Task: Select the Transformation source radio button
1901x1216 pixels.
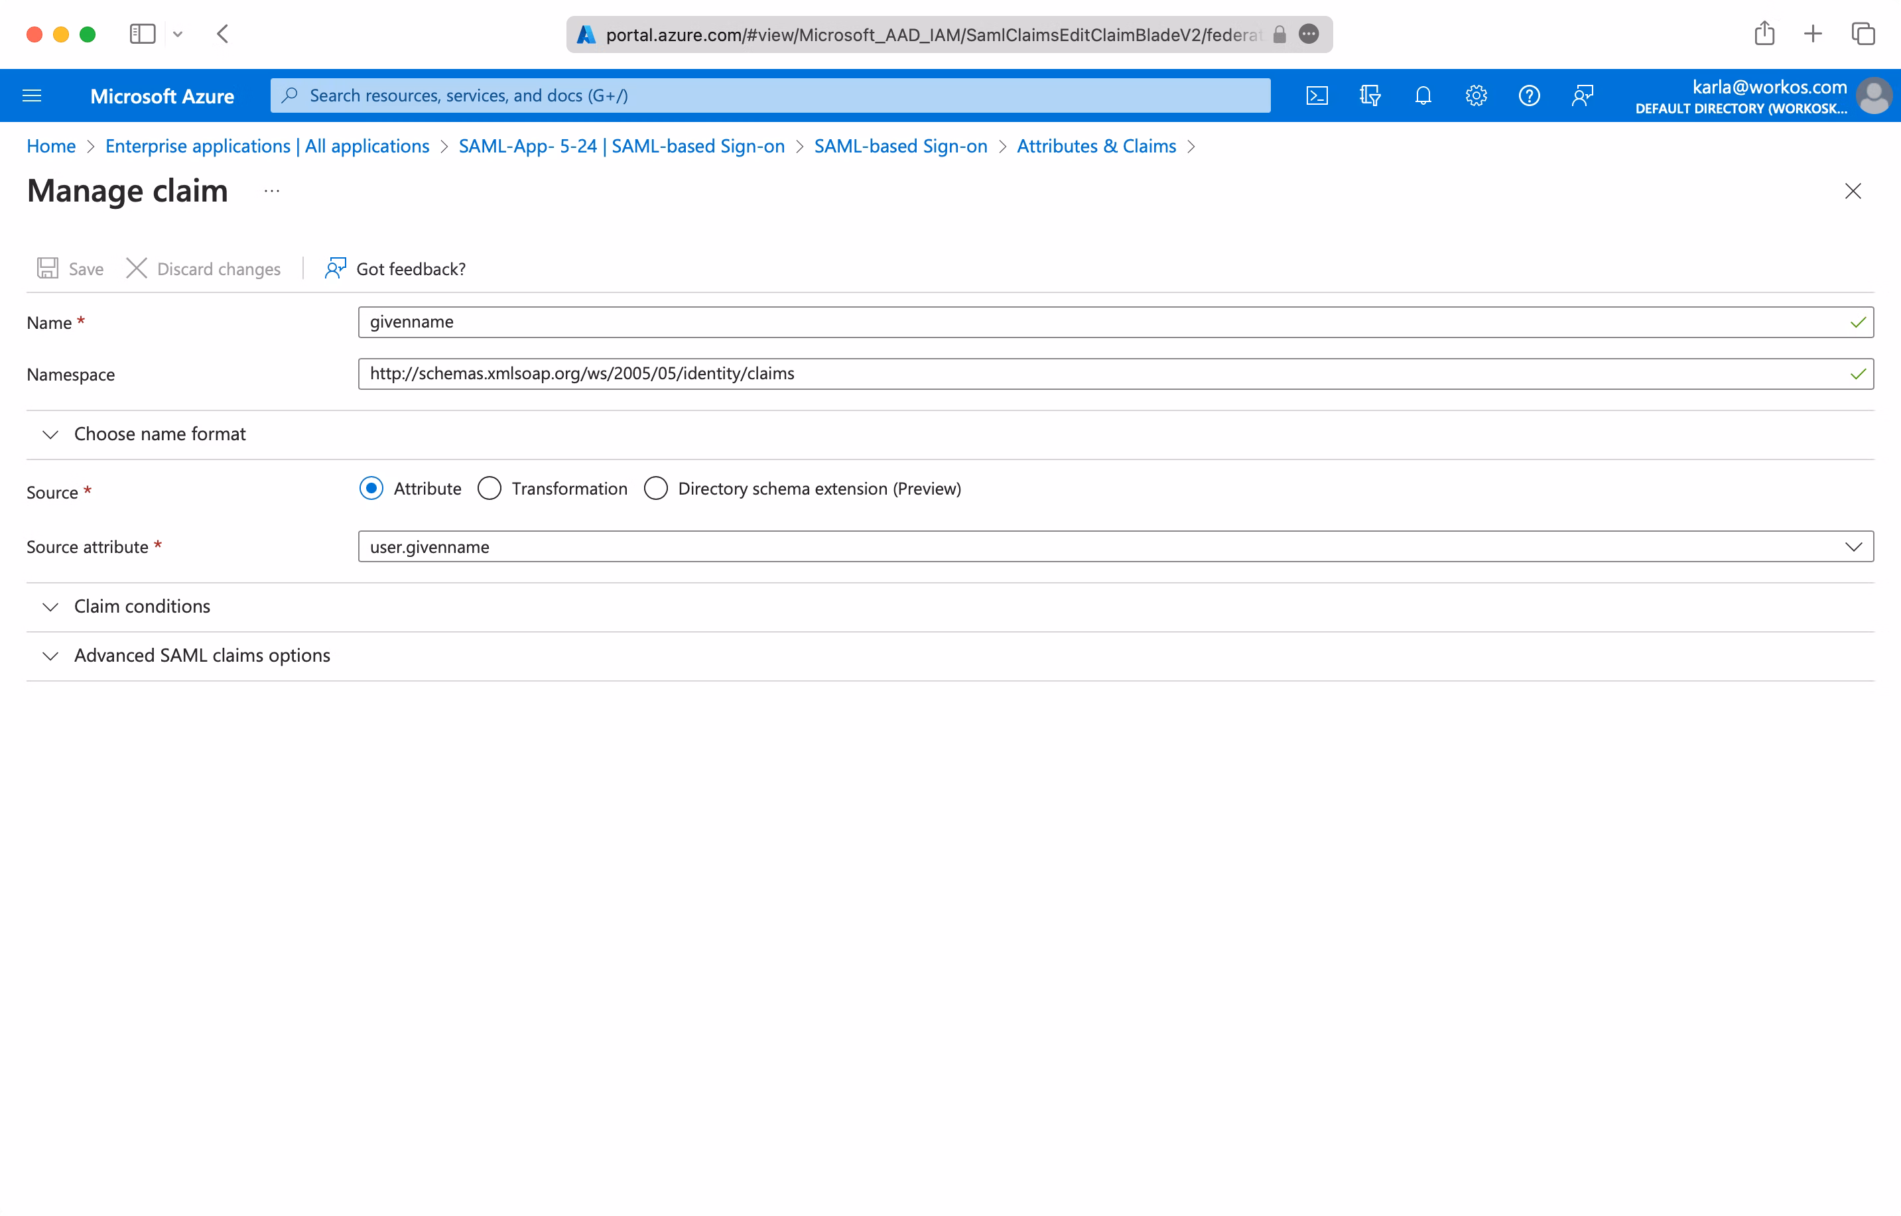Action: pos(490,488)
